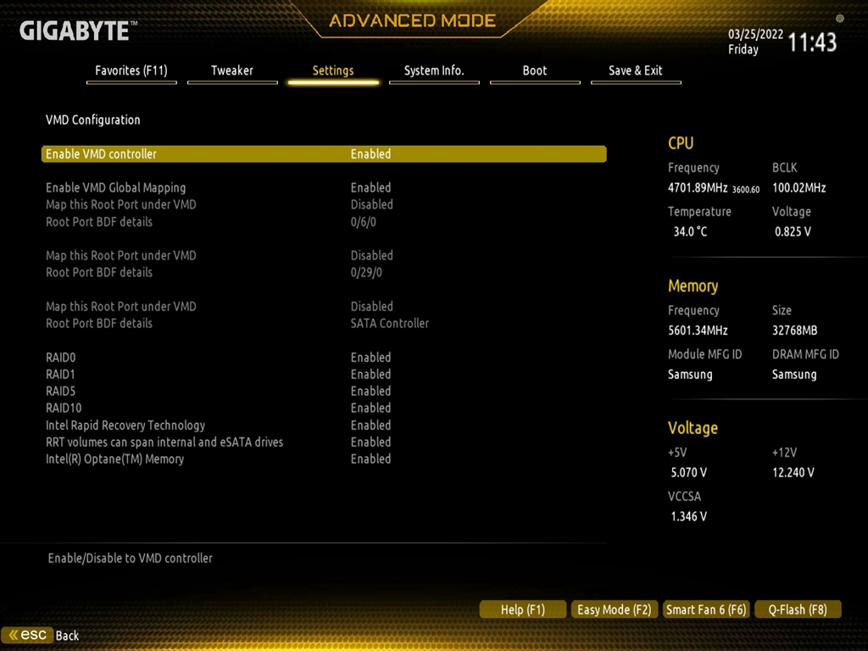Click the CPU section heading
Image resolution: width=868 pixels, height=651 pixels.
click(x=681, y=142)
